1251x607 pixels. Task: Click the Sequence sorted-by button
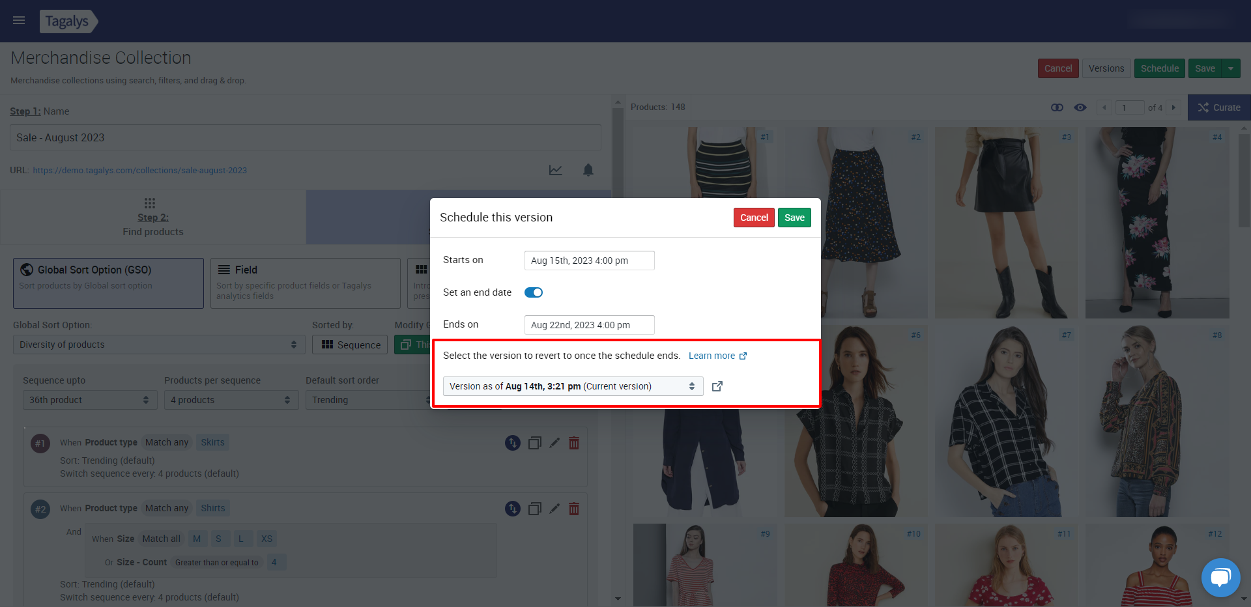350,345
